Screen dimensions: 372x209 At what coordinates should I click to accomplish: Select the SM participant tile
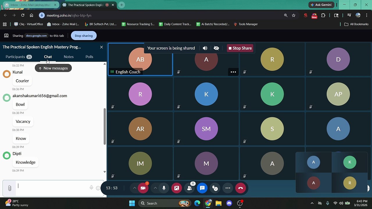[x=206, y=129]
